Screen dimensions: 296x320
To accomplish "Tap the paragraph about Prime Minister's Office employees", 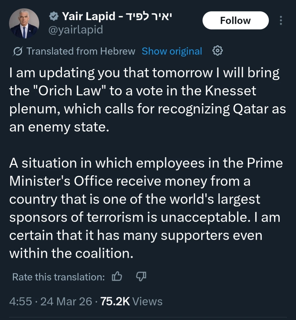I will 145,208.
